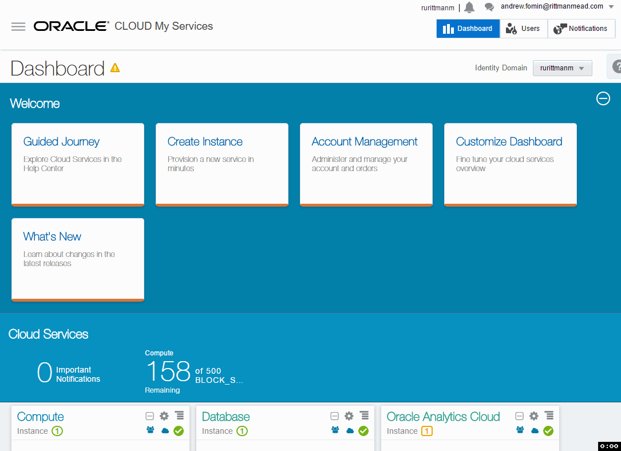
Task: Open the What's New tile
Action: tap(78, 260)
